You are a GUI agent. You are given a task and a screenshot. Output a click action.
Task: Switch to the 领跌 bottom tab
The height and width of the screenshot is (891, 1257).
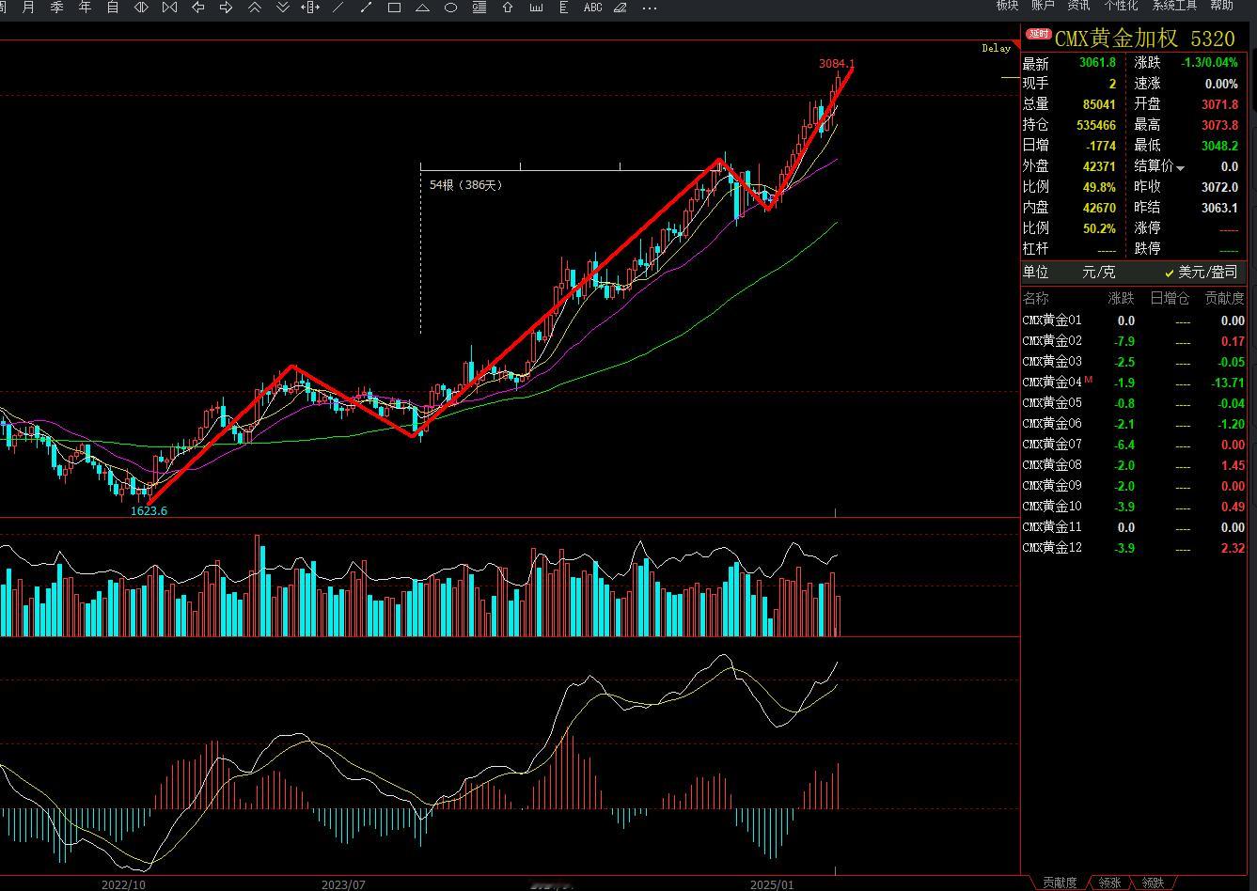pos(1153,883)
